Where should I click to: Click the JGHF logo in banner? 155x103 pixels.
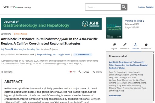pos(90,24)
